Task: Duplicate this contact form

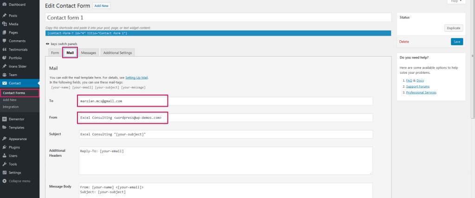Action: tap(453, 28)
